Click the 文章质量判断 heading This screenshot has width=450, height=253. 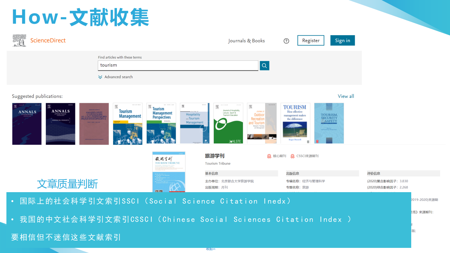pyautogui.click(x=67, y=184)
